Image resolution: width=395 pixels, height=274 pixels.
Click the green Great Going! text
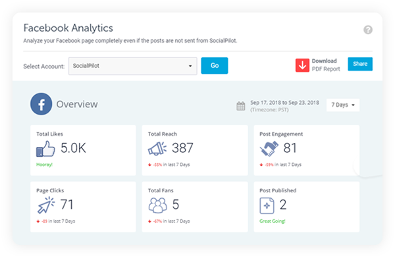[273, 221]
